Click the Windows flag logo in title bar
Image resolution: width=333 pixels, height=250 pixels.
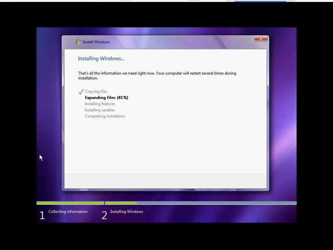(x=78, y=42)
